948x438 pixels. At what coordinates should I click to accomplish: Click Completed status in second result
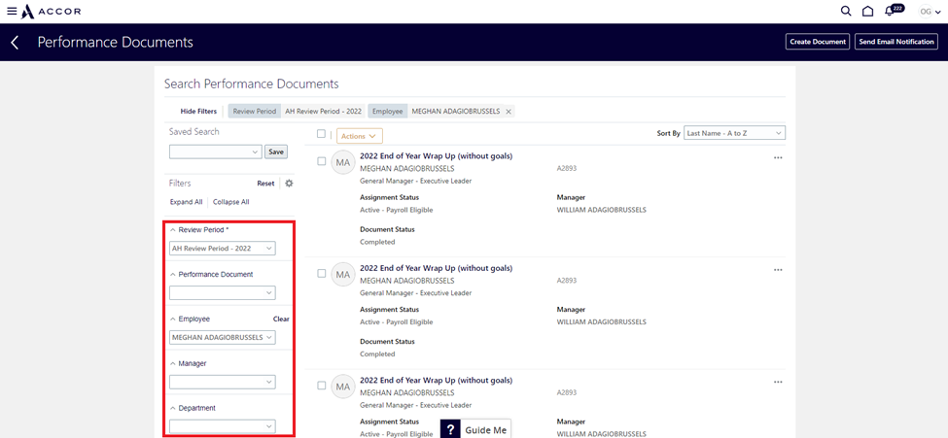click(x=377, y=354)
